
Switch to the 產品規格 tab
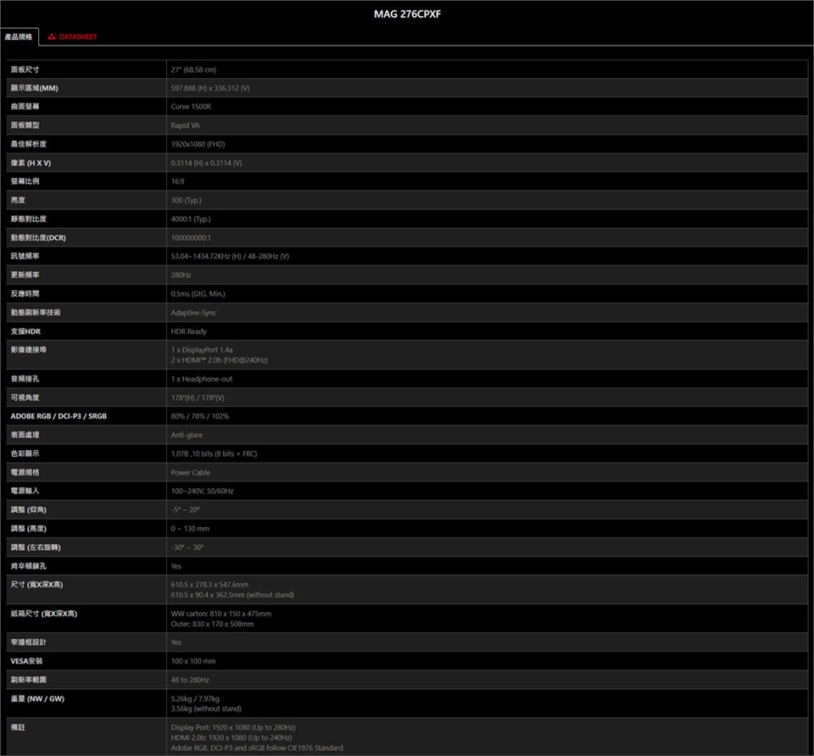click(x=19, y=37)
